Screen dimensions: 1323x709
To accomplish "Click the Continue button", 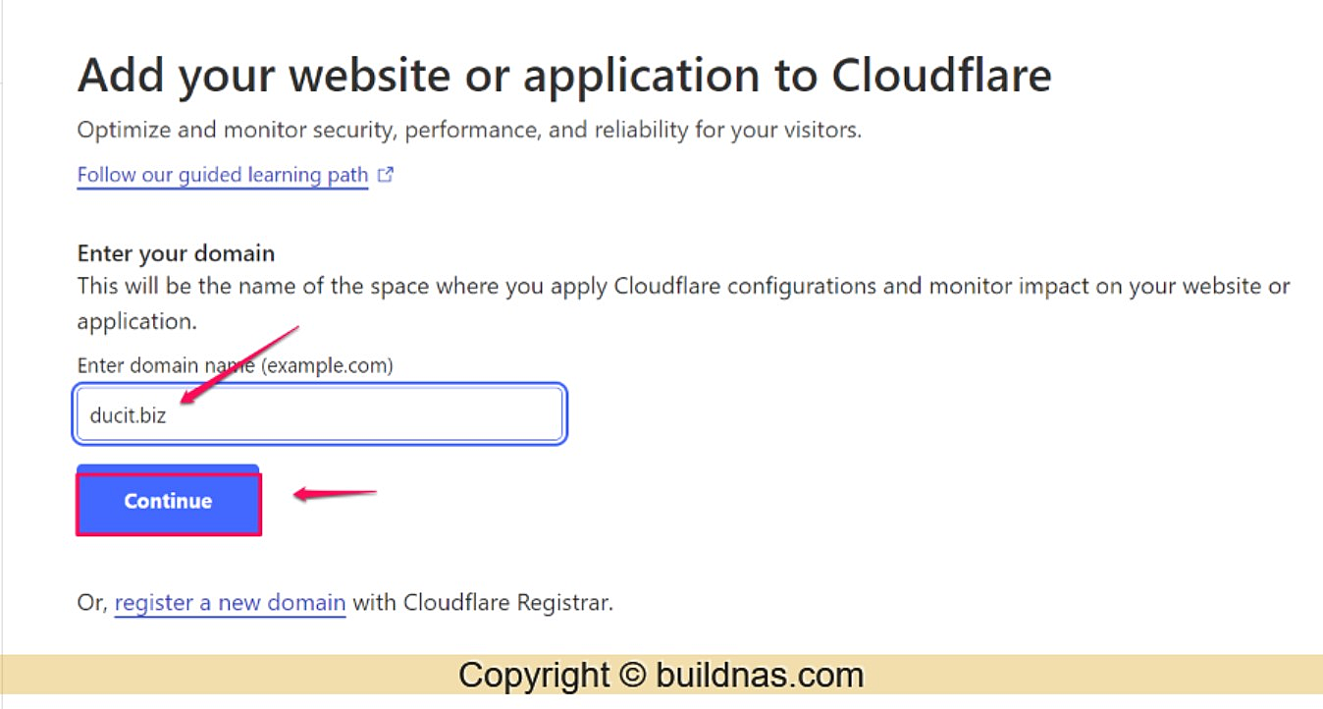I will tap(169, 504).
